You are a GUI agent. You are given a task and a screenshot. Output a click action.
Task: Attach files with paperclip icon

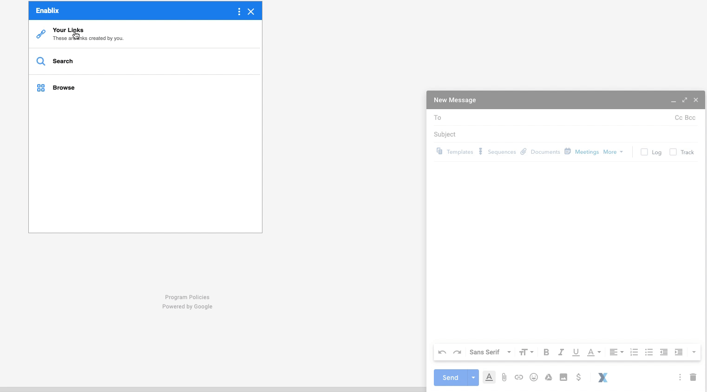(504, 378)
